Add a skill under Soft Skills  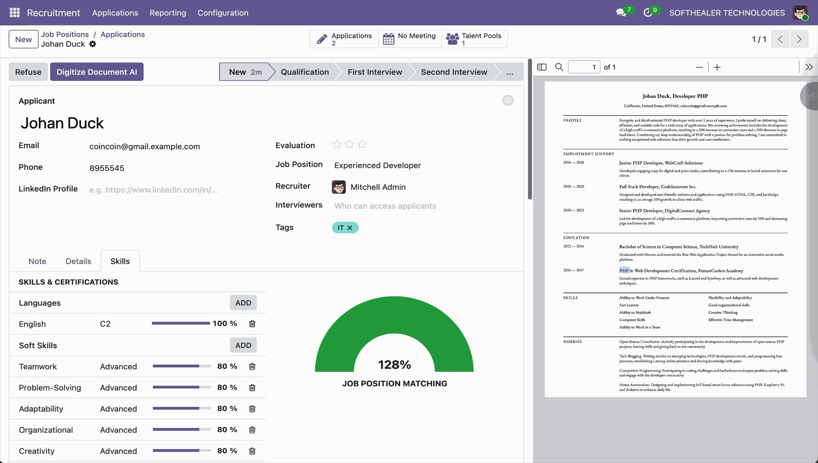(x=243, y=346)
